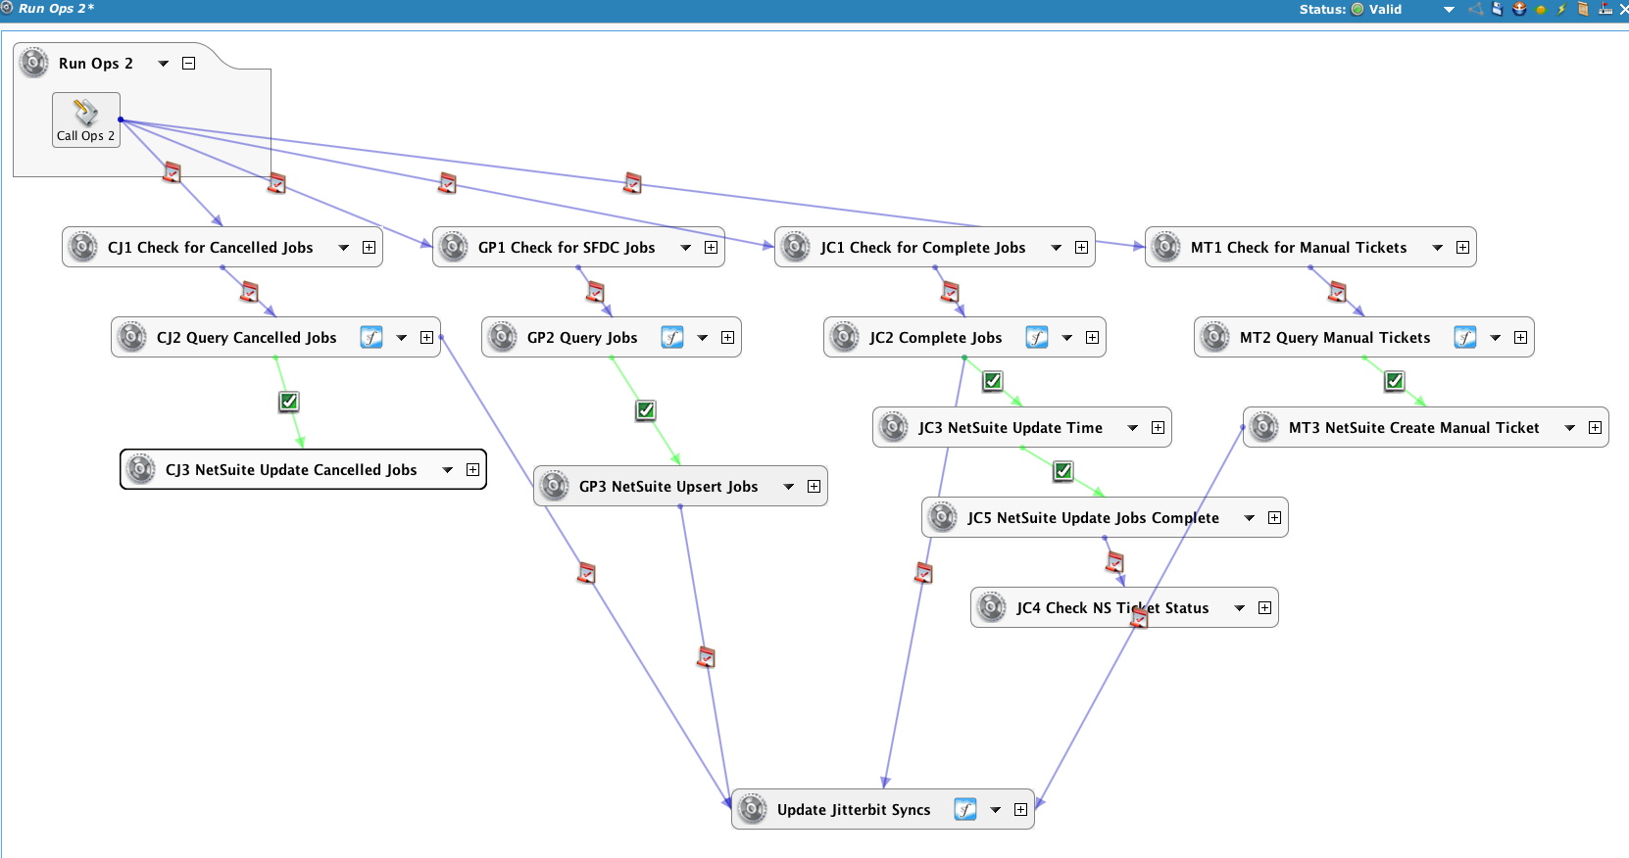This screenshot has width=1629, height=858.
Task: Open dropdown of CJ2 Query Cancelled Jobs
Action: [402, 338]
